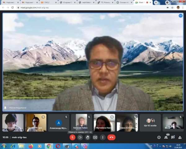The width and height of the screenshot is (186, 149).
Task: Unmute the microphone in Meet controls
Action: pos(73,137)
